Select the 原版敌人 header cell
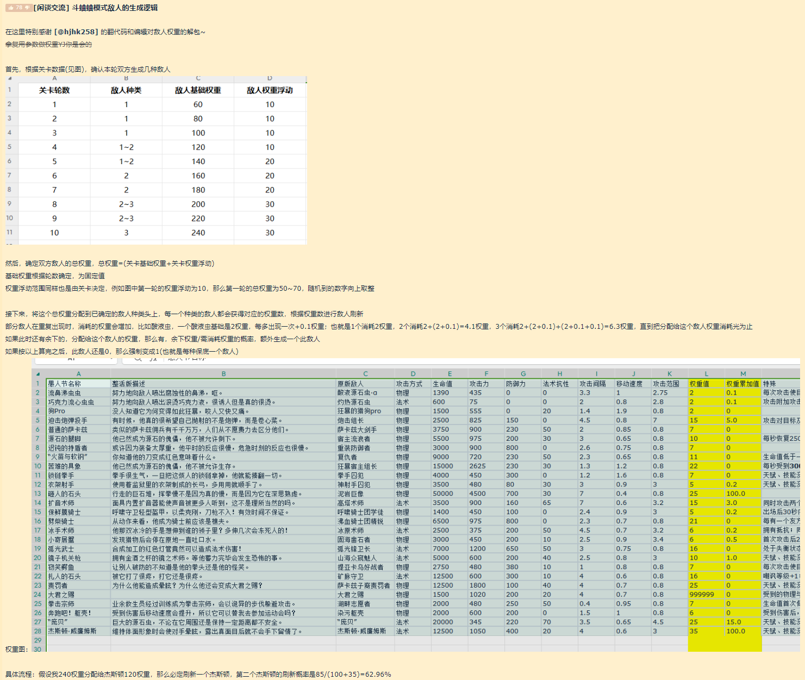 (x=365, y=384)
